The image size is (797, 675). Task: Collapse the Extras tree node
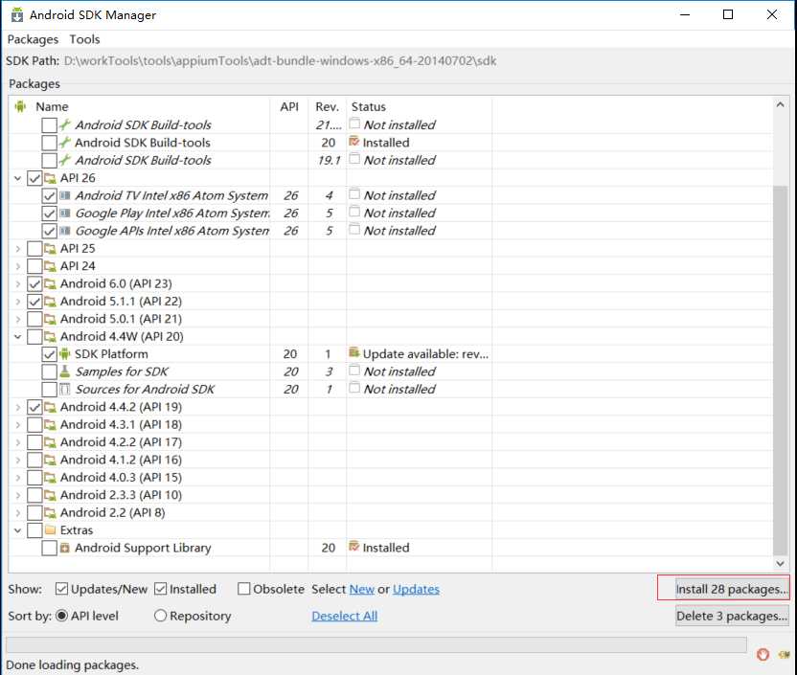point(18,530)
